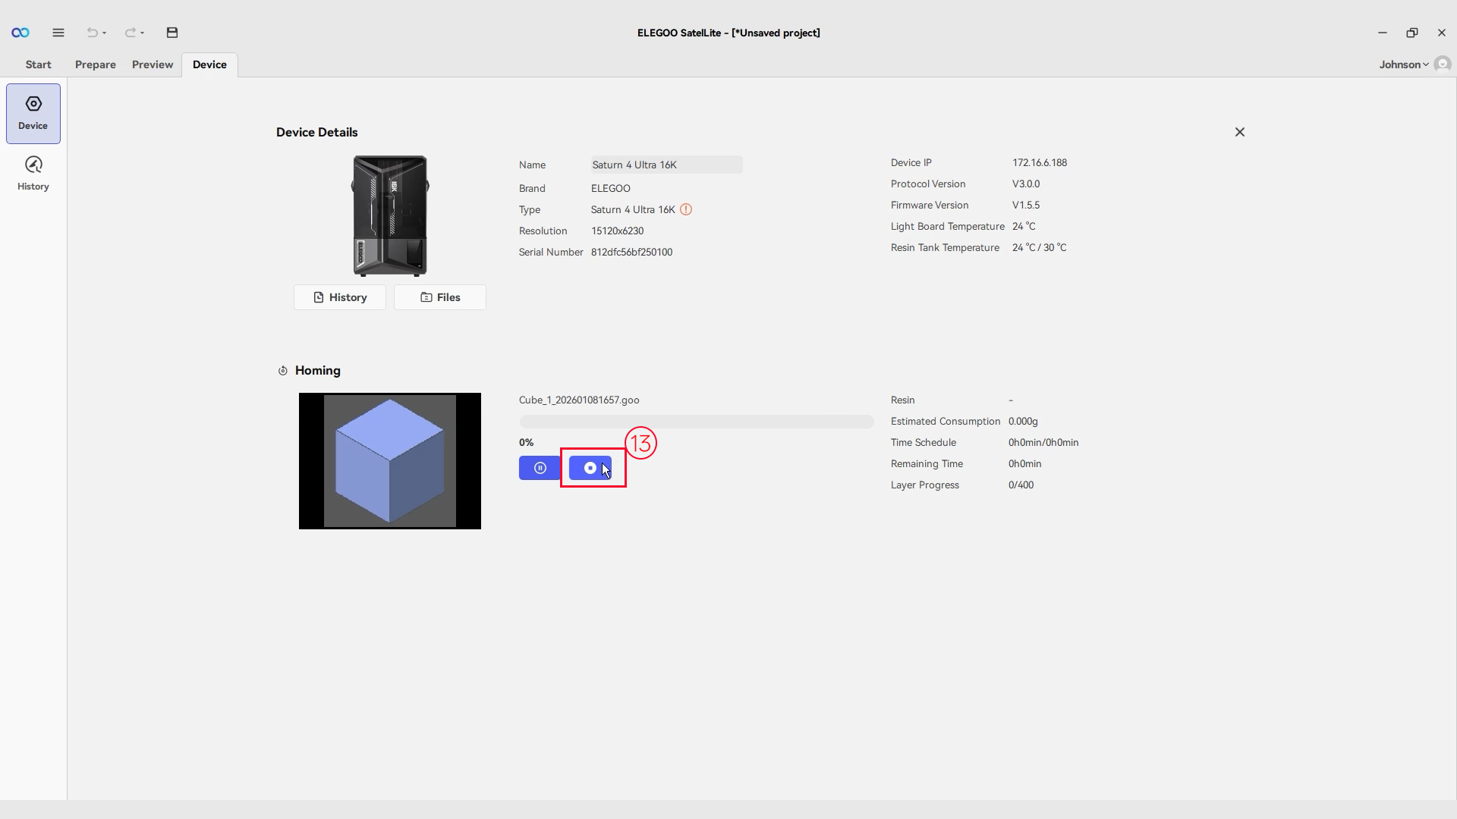Click the undo arrow icon
Screen dimensions: 1457x819
pyautogui.click(x=92, y=33)
